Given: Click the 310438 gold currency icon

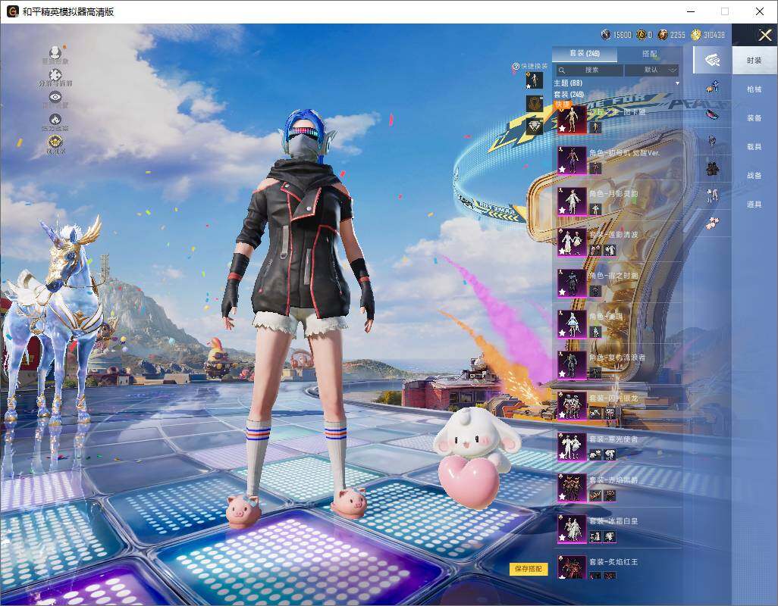Looking at the screenshot, I should pyautogui.click(x=696, y=35).
